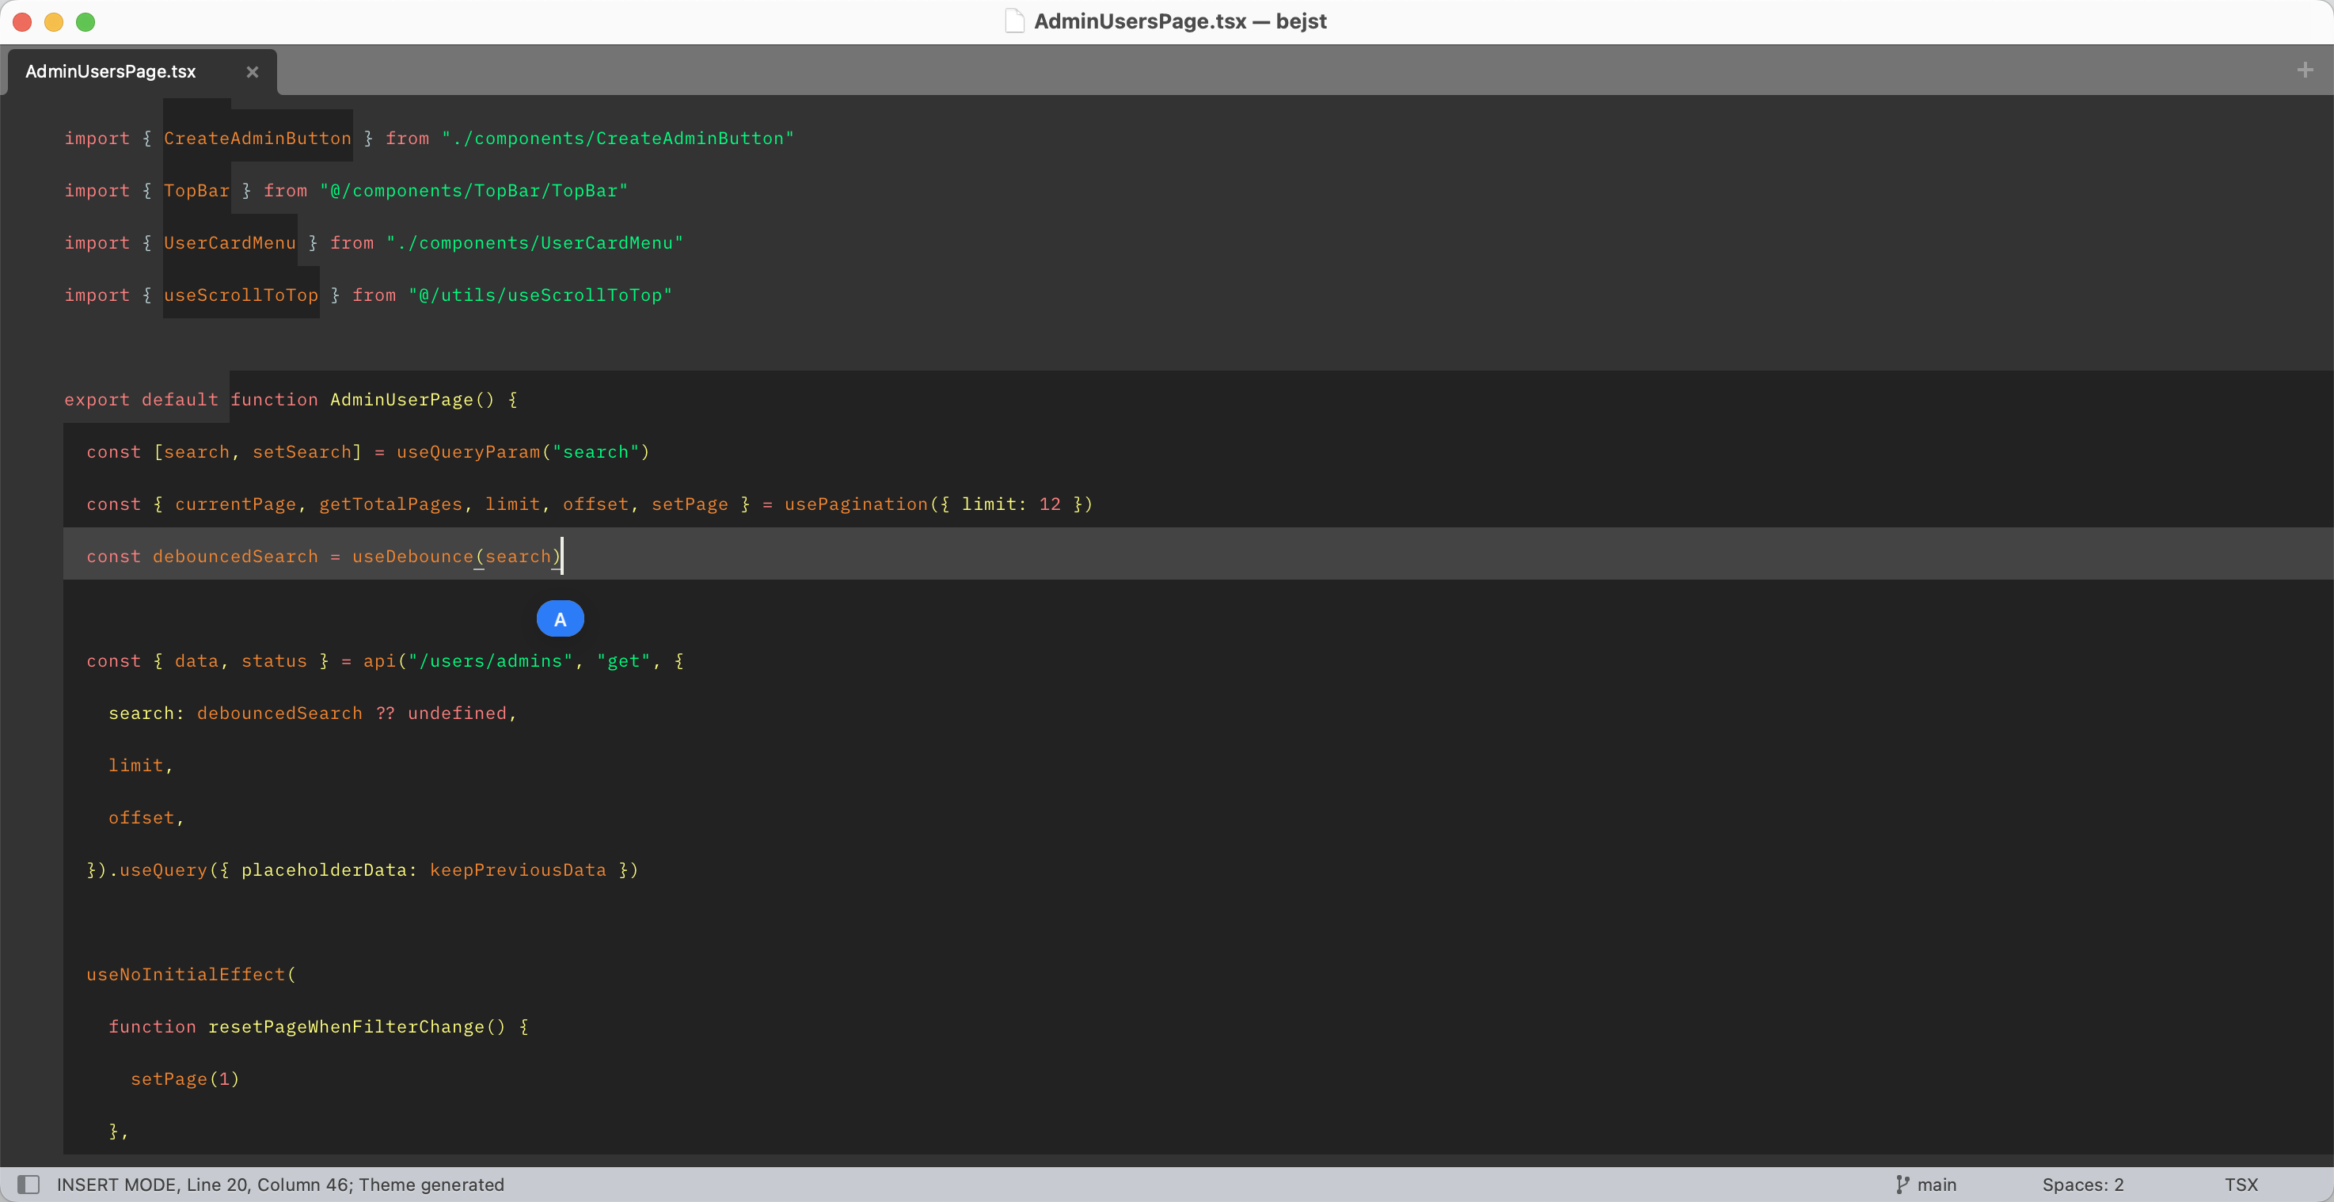Click currentPage in the destructuring
The width and height of the screenshot is (2334, 1202).
(236, 504)
